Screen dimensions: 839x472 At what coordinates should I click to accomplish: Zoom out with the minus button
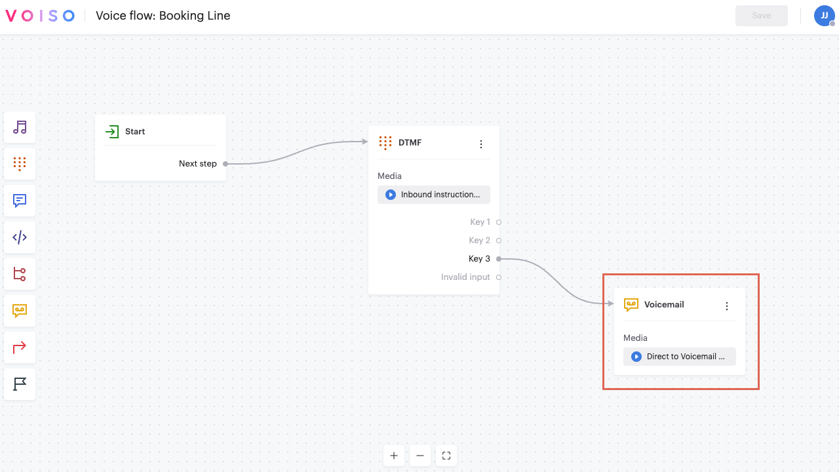420,456
